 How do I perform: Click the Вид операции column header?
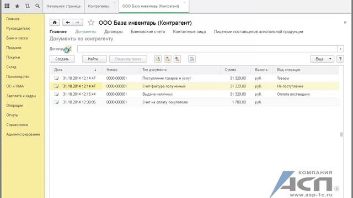pos(306,70)
